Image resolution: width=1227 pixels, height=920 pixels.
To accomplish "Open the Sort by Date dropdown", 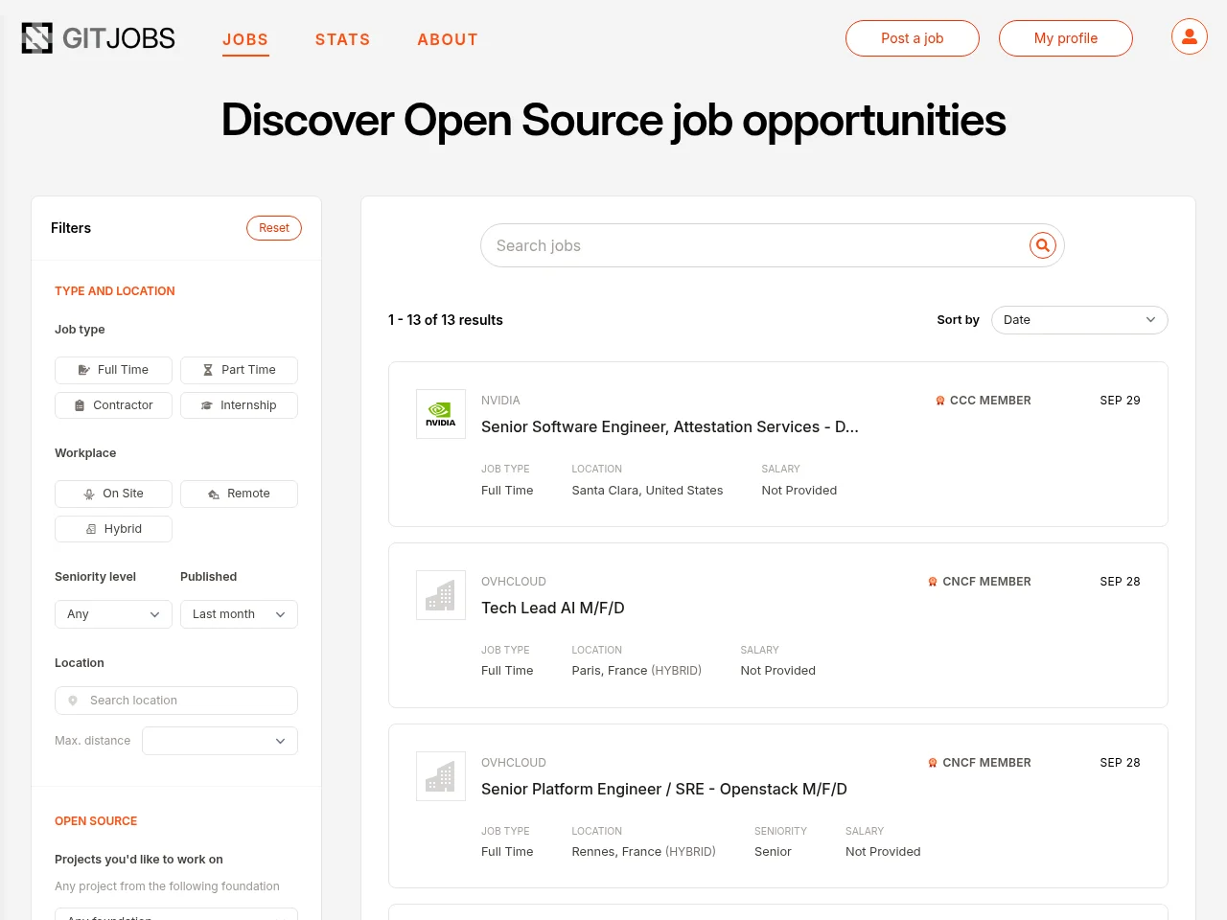I will pos(1079,320).
